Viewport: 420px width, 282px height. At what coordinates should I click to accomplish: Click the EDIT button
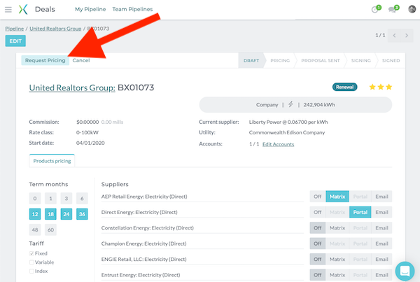pyautogui.click(x=15, y=41)
